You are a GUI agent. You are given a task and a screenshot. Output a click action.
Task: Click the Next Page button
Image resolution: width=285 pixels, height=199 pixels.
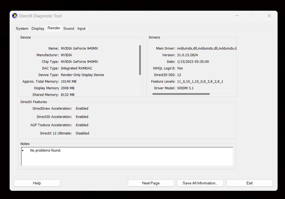[151, 183]
